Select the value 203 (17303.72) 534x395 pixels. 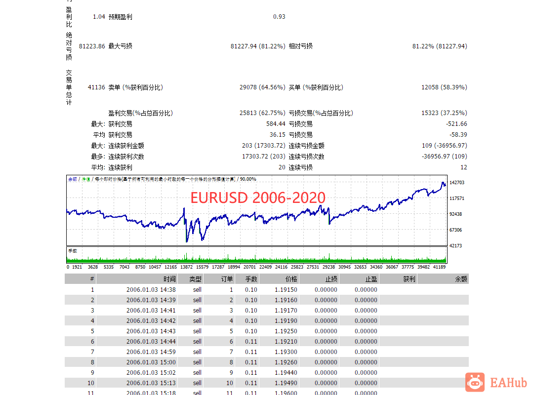point(264,145)
